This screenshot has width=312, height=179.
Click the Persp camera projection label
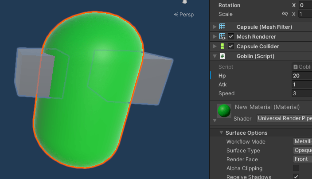pos(183,15)
